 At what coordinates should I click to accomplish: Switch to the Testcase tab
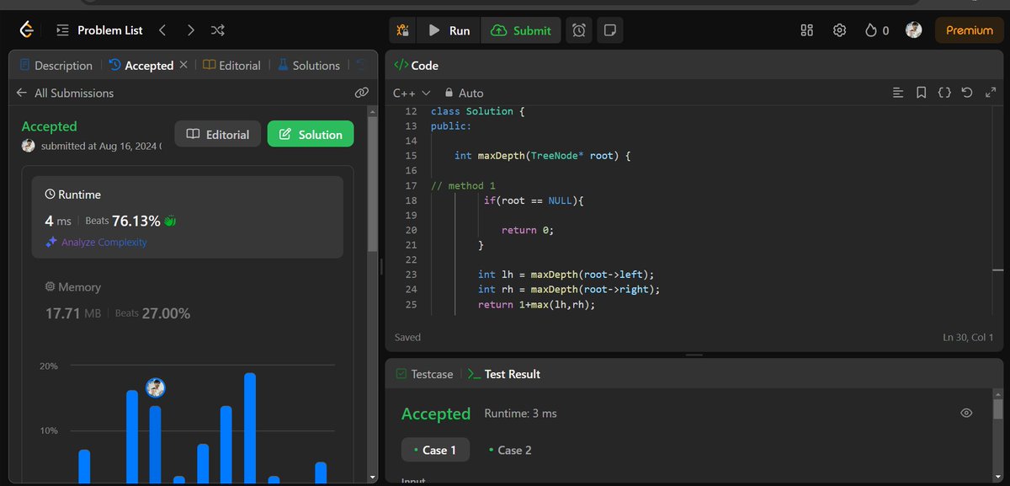coord(424,374)
